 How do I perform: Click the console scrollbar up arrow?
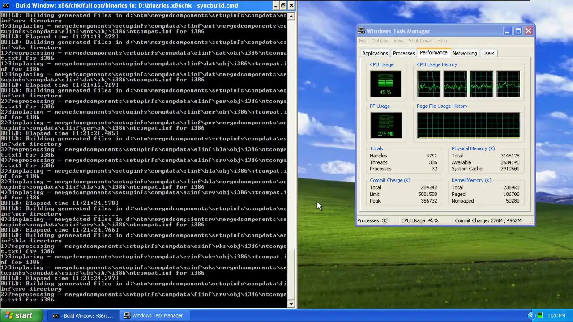click(291, 16)
